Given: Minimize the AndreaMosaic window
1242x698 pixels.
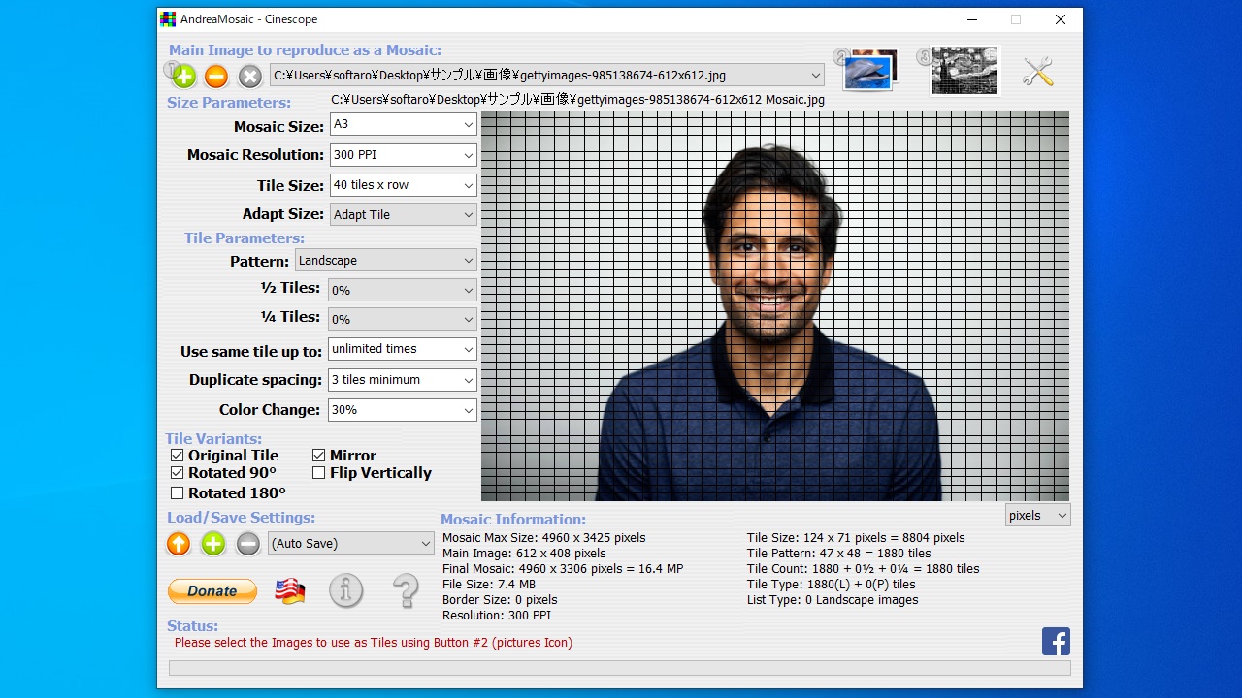Looking at the screenshot, I should coord(971,19).
